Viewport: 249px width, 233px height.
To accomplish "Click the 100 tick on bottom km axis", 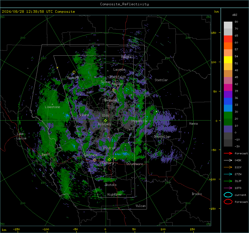I will [x=163, y=229].
